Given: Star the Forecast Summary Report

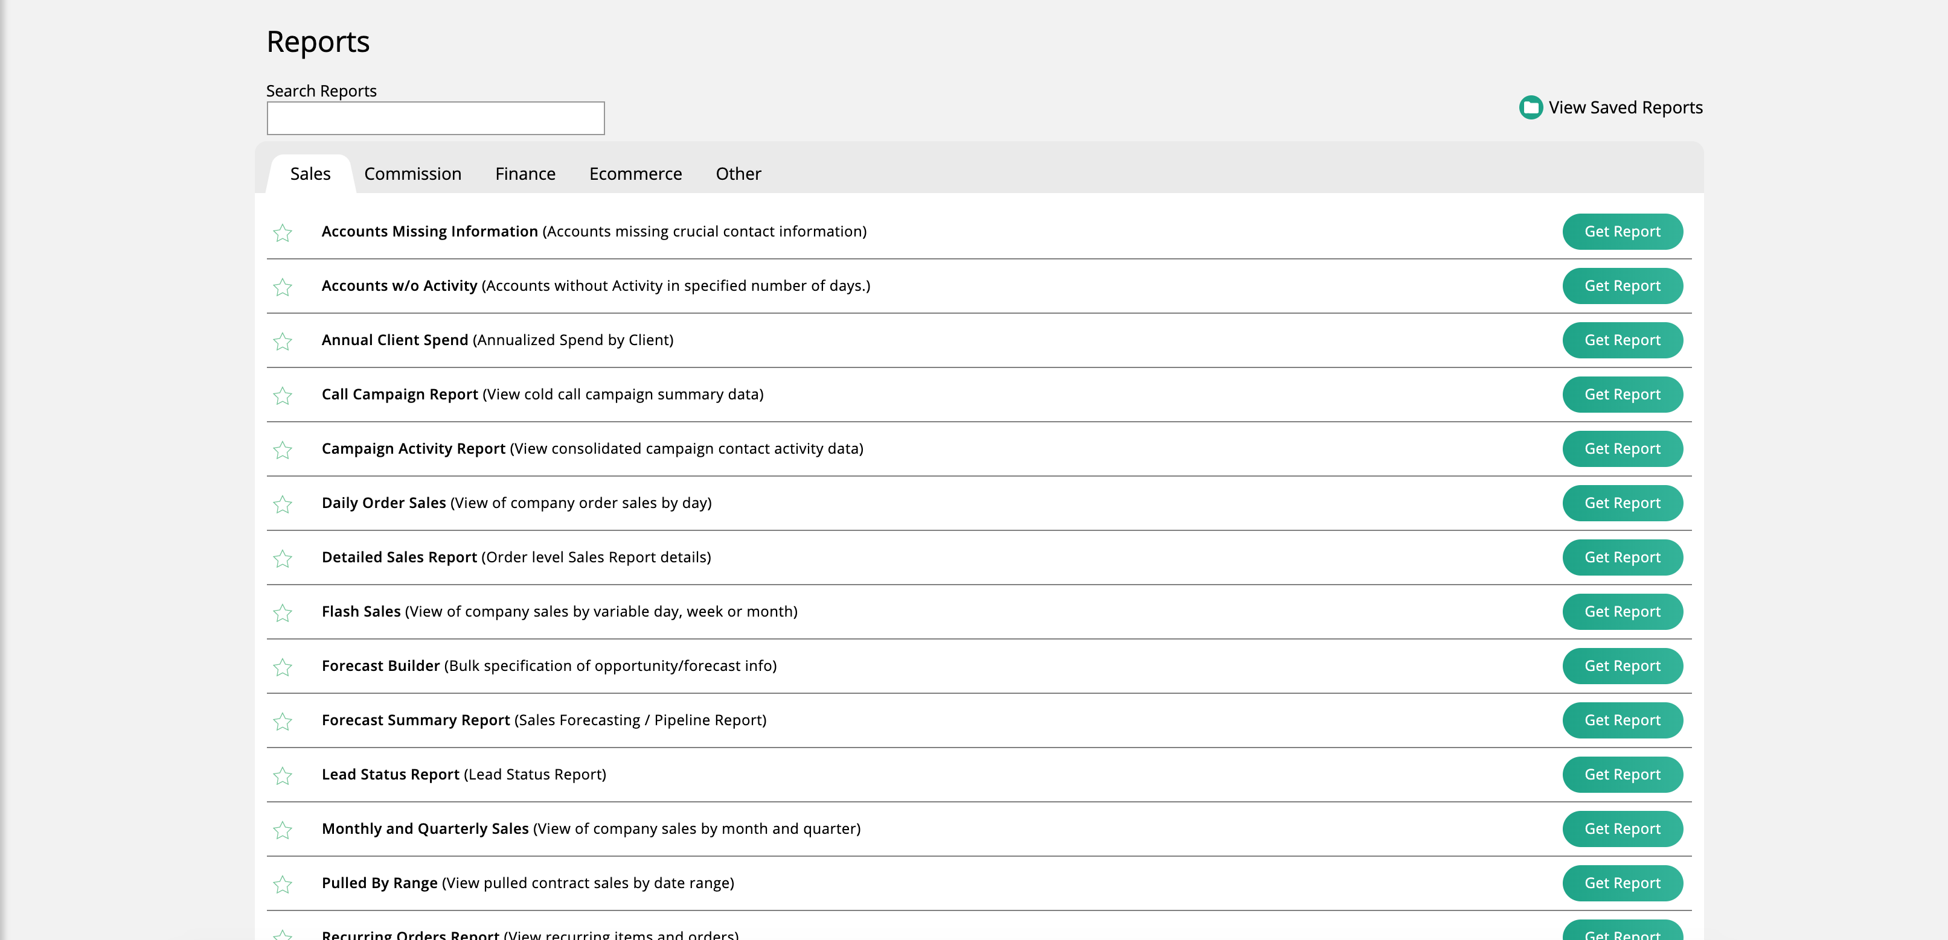Looking at the screenshot, I should pos(283,722).
